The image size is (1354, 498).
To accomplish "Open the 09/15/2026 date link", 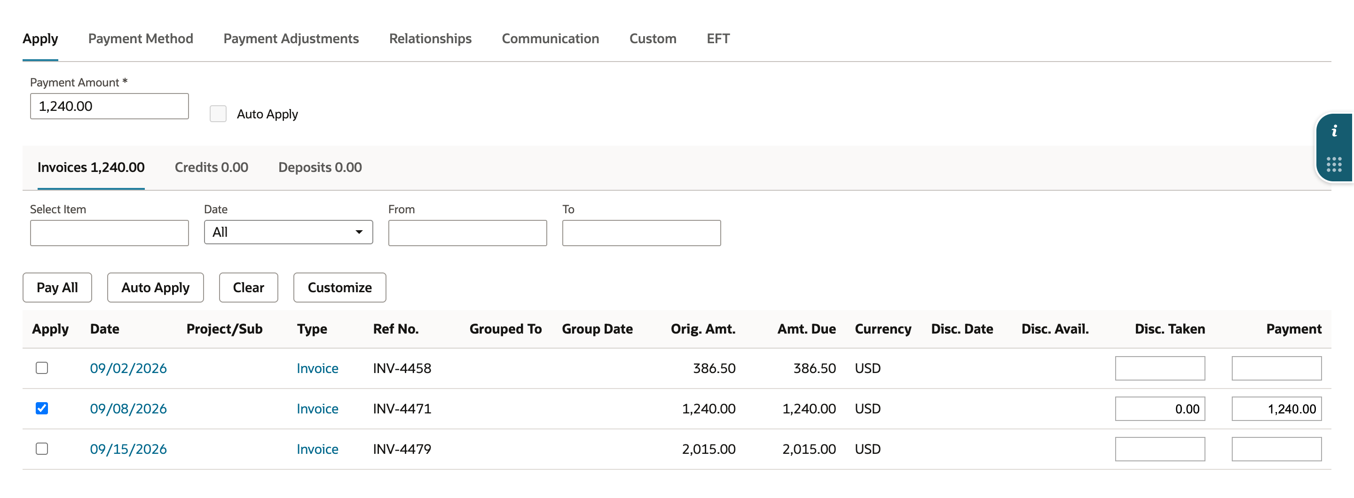I will point(128,449).
